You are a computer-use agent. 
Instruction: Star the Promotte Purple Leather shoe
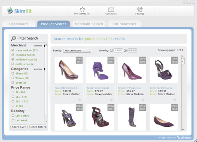tap(80, 99)
